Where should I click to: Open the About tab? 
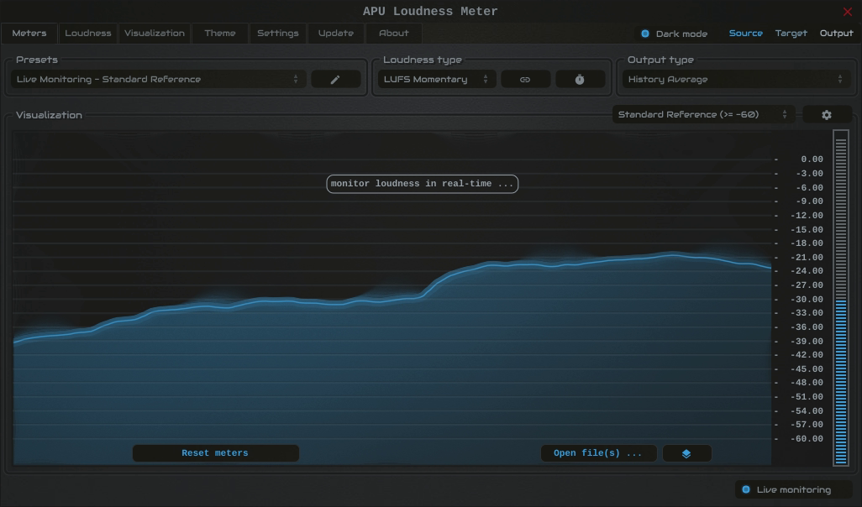pyautogui.click(x=394, y=34)
